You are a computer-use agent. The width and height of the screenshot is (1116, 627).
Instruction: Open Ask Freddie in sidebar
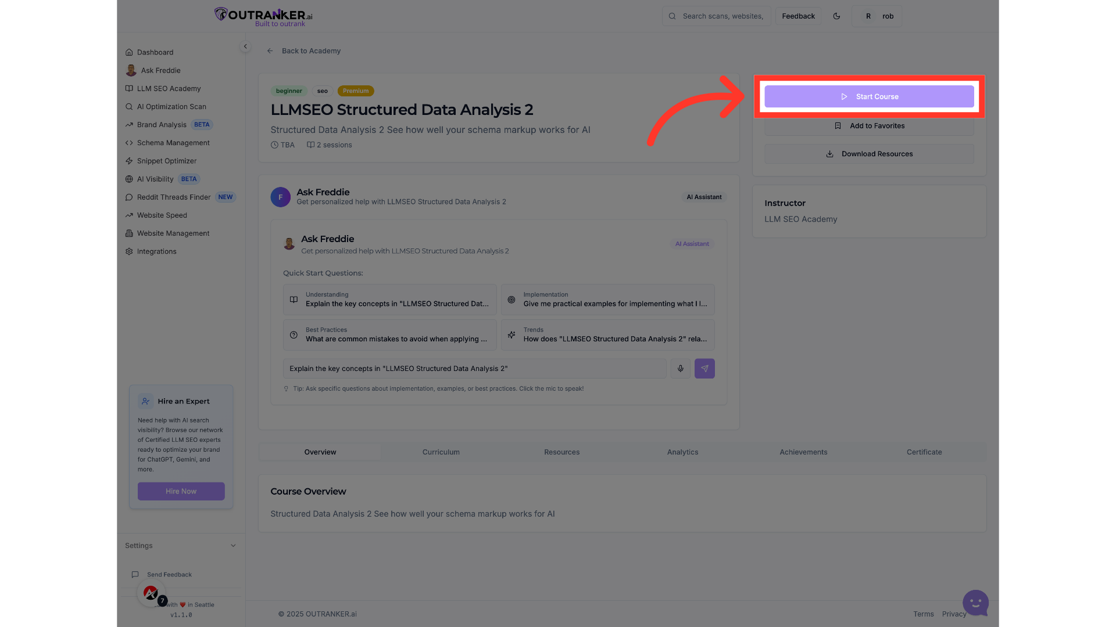[160, 71]
